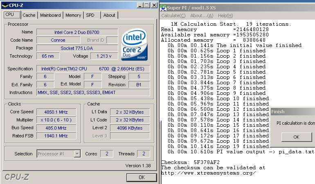Click the Checksum: 5F378AF2 line
Screen dimensions: 315x184
coord(191,162)
